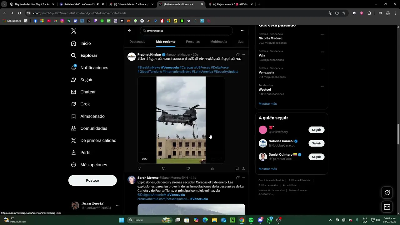Go to Inicio home page
The width and height of the screenshot is (400, 225).
[81, 43]
